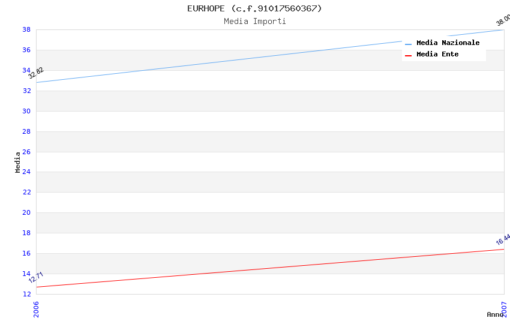Click the Anno x-axis title
Image resolution: width=510 pixels, height=330 pixels.
(x=494, y=314)
